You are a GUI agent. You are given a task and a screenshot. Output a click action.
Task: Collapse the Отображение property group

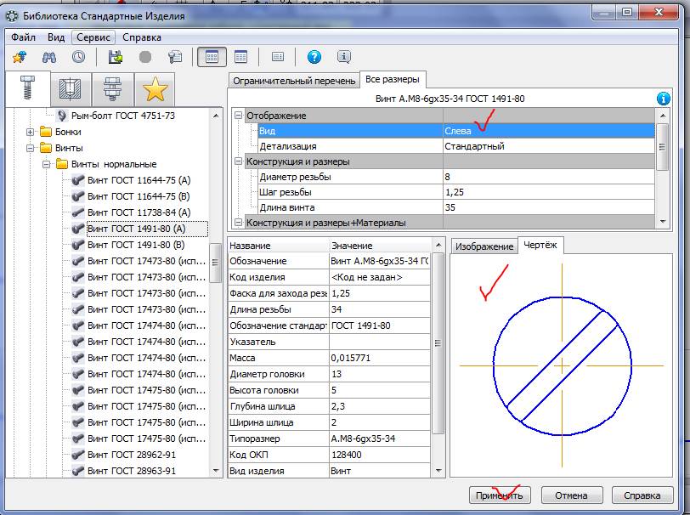click(x=239, y=116)
